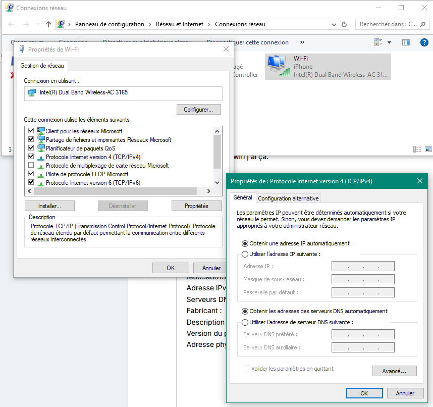
Task: Switch to Configuration alternative tab
Action: tap(288, 198)
